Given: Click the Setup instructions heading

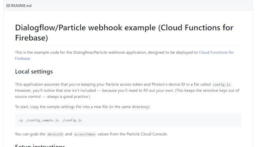Looking at the screenshot, I should pyautogui.click(x=40, y=146).
